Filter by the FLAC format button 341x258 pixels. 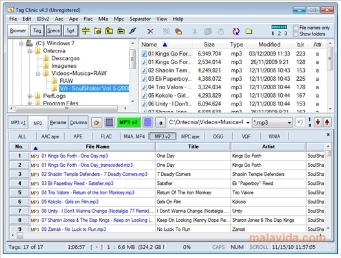pos(106,136)
